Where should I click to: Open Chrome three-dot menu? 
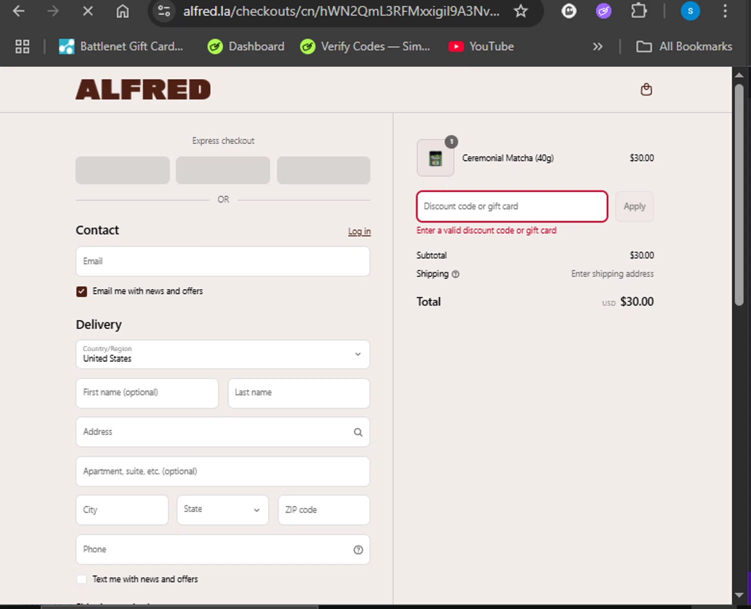(725, 11)
